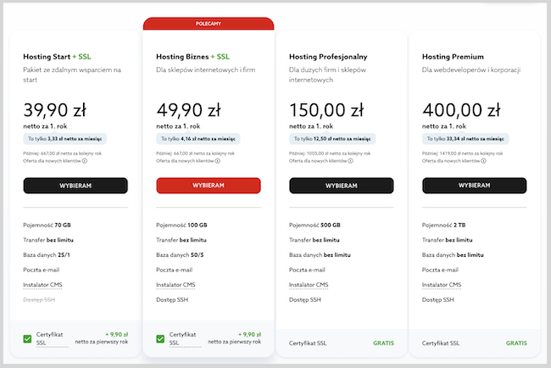Click 'Baza danych 50/5' row
The image size is (551, 368).
pyautogui.click(x=180, y=255)
